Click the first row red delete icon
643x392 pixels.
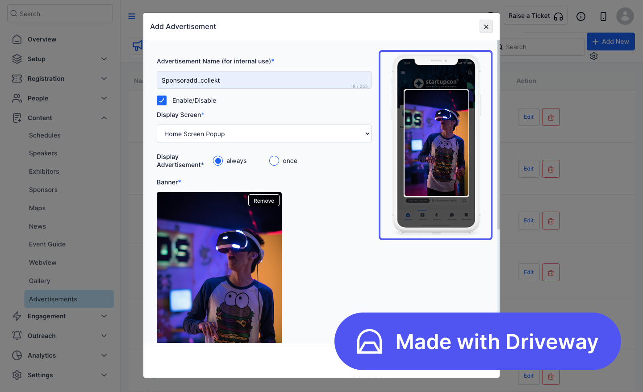[551, 117]
